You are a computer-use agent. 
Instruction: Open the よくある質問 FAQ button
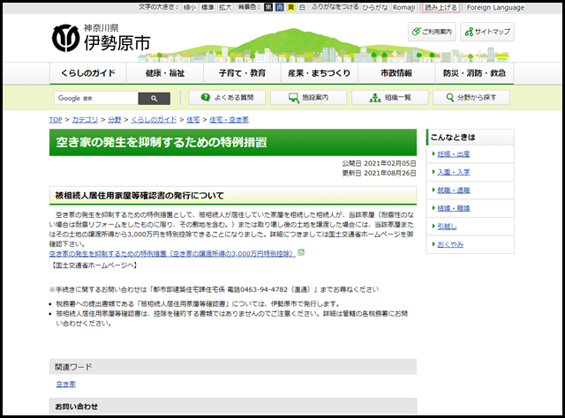coord(228,98)
